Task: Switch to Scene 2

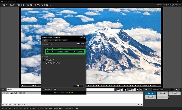Action: tap(163, 93)
